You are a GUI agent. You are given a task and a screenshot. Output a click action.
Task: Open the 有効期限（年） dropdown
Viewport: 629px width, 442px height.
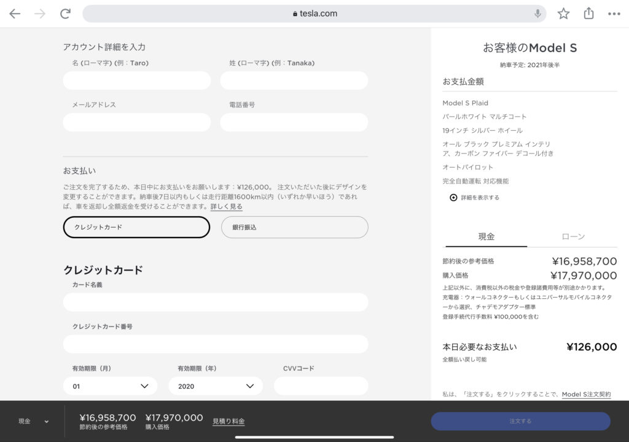coord(216,386)
